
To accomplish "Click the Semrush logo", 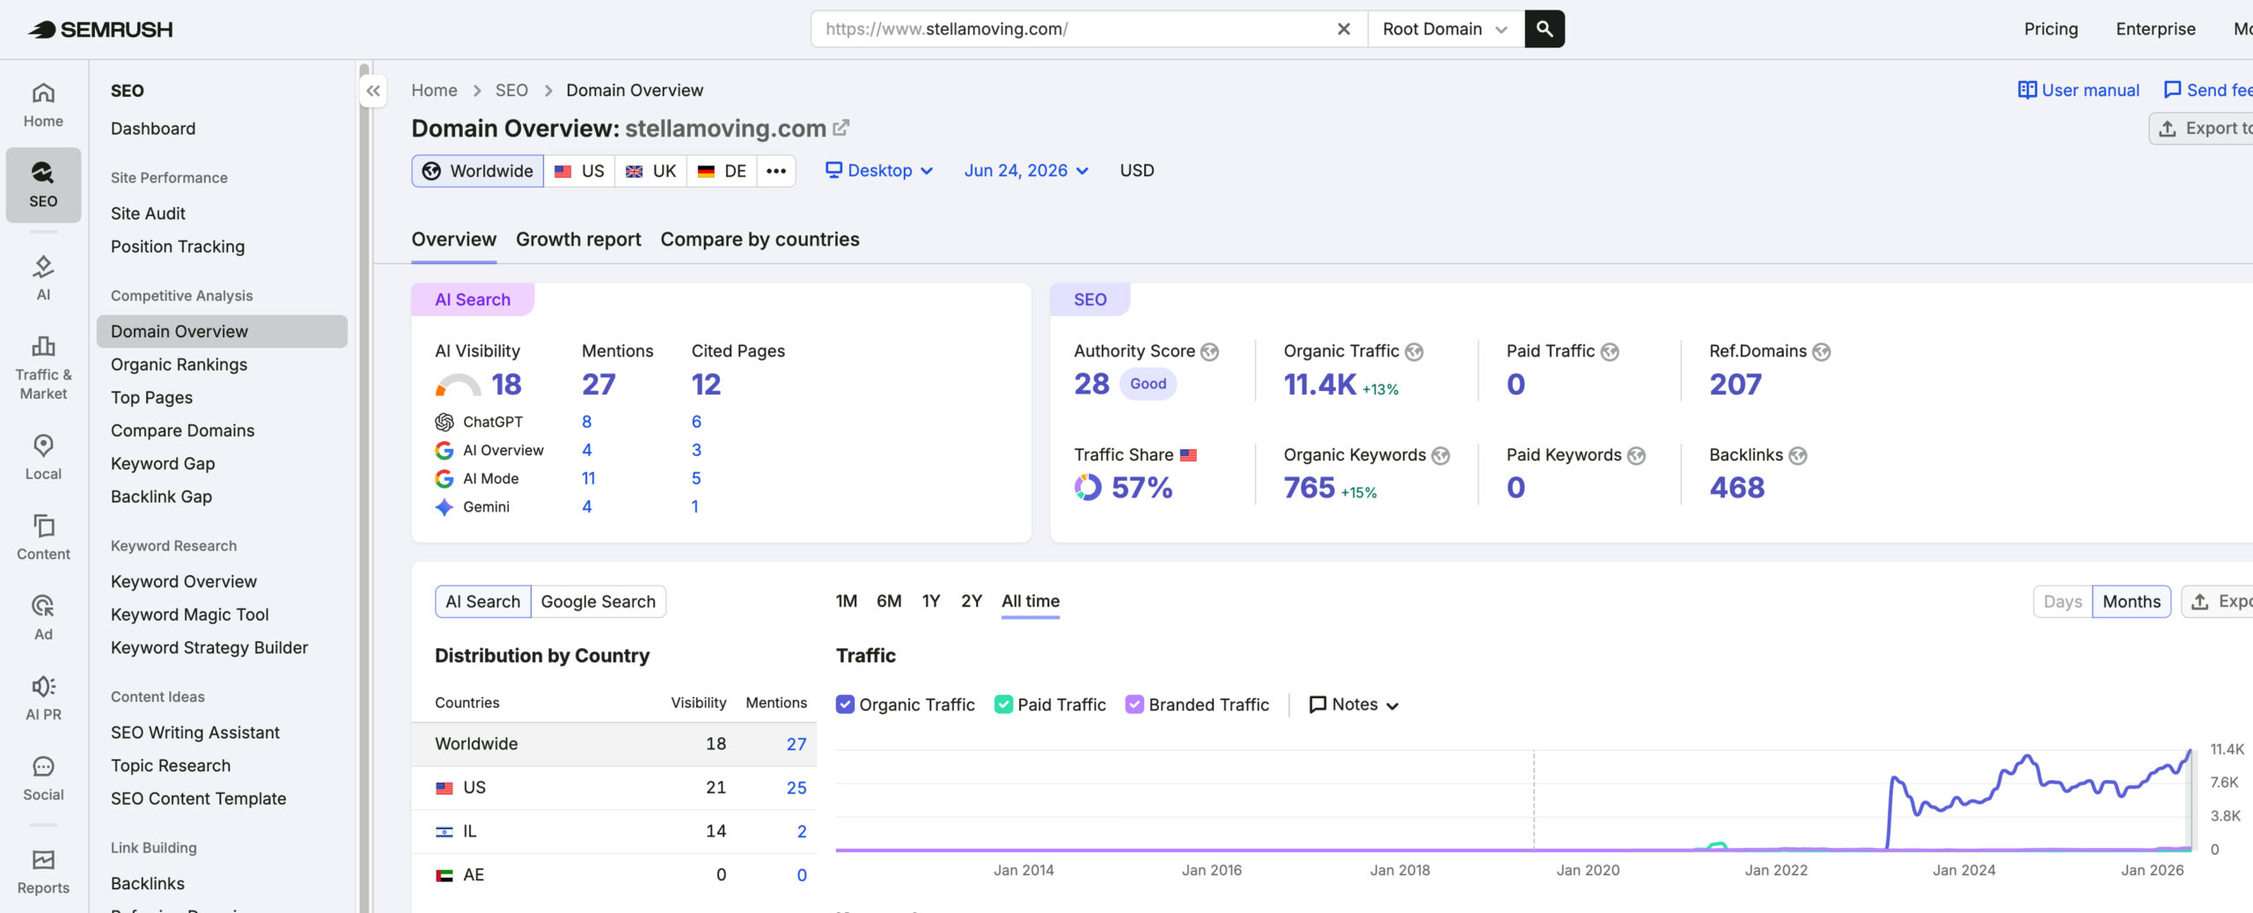I will [x=99, y=29].
